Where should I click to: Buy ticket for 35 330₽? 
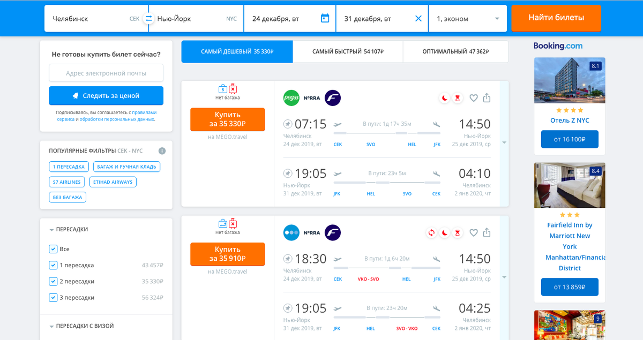pos(227,119)
